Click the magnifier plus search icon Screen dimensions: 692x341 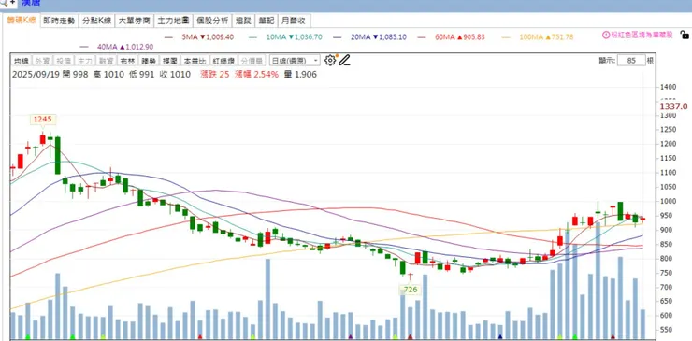8,3
